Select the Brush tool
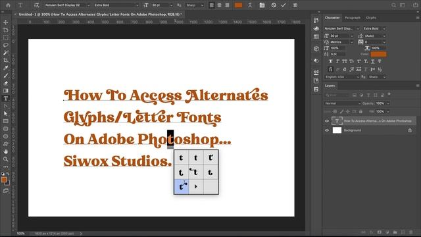 click(6, 76)
